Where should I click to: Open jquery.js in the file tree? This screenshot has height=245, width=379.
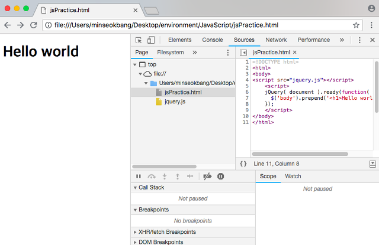coord(175,102)
